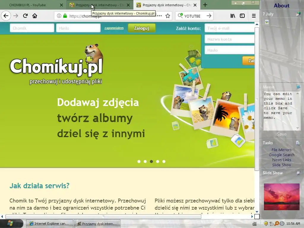Open the Windows Start button
The height and width of the screenshot is (228, 304).
(x=11, y=223)
